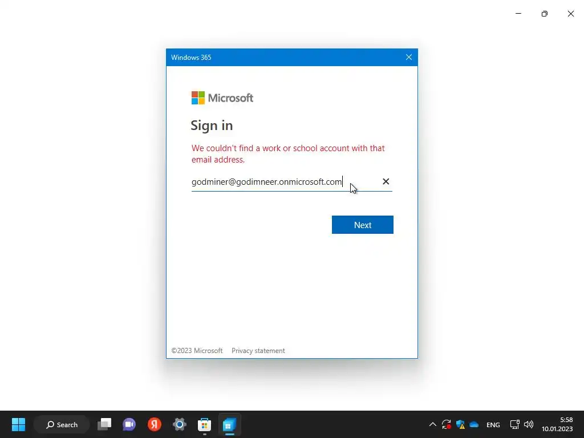Open the Windows Start menu
The height and width of the screenshot is (438, 584).
pyautogui.click(x=18, y=424)
